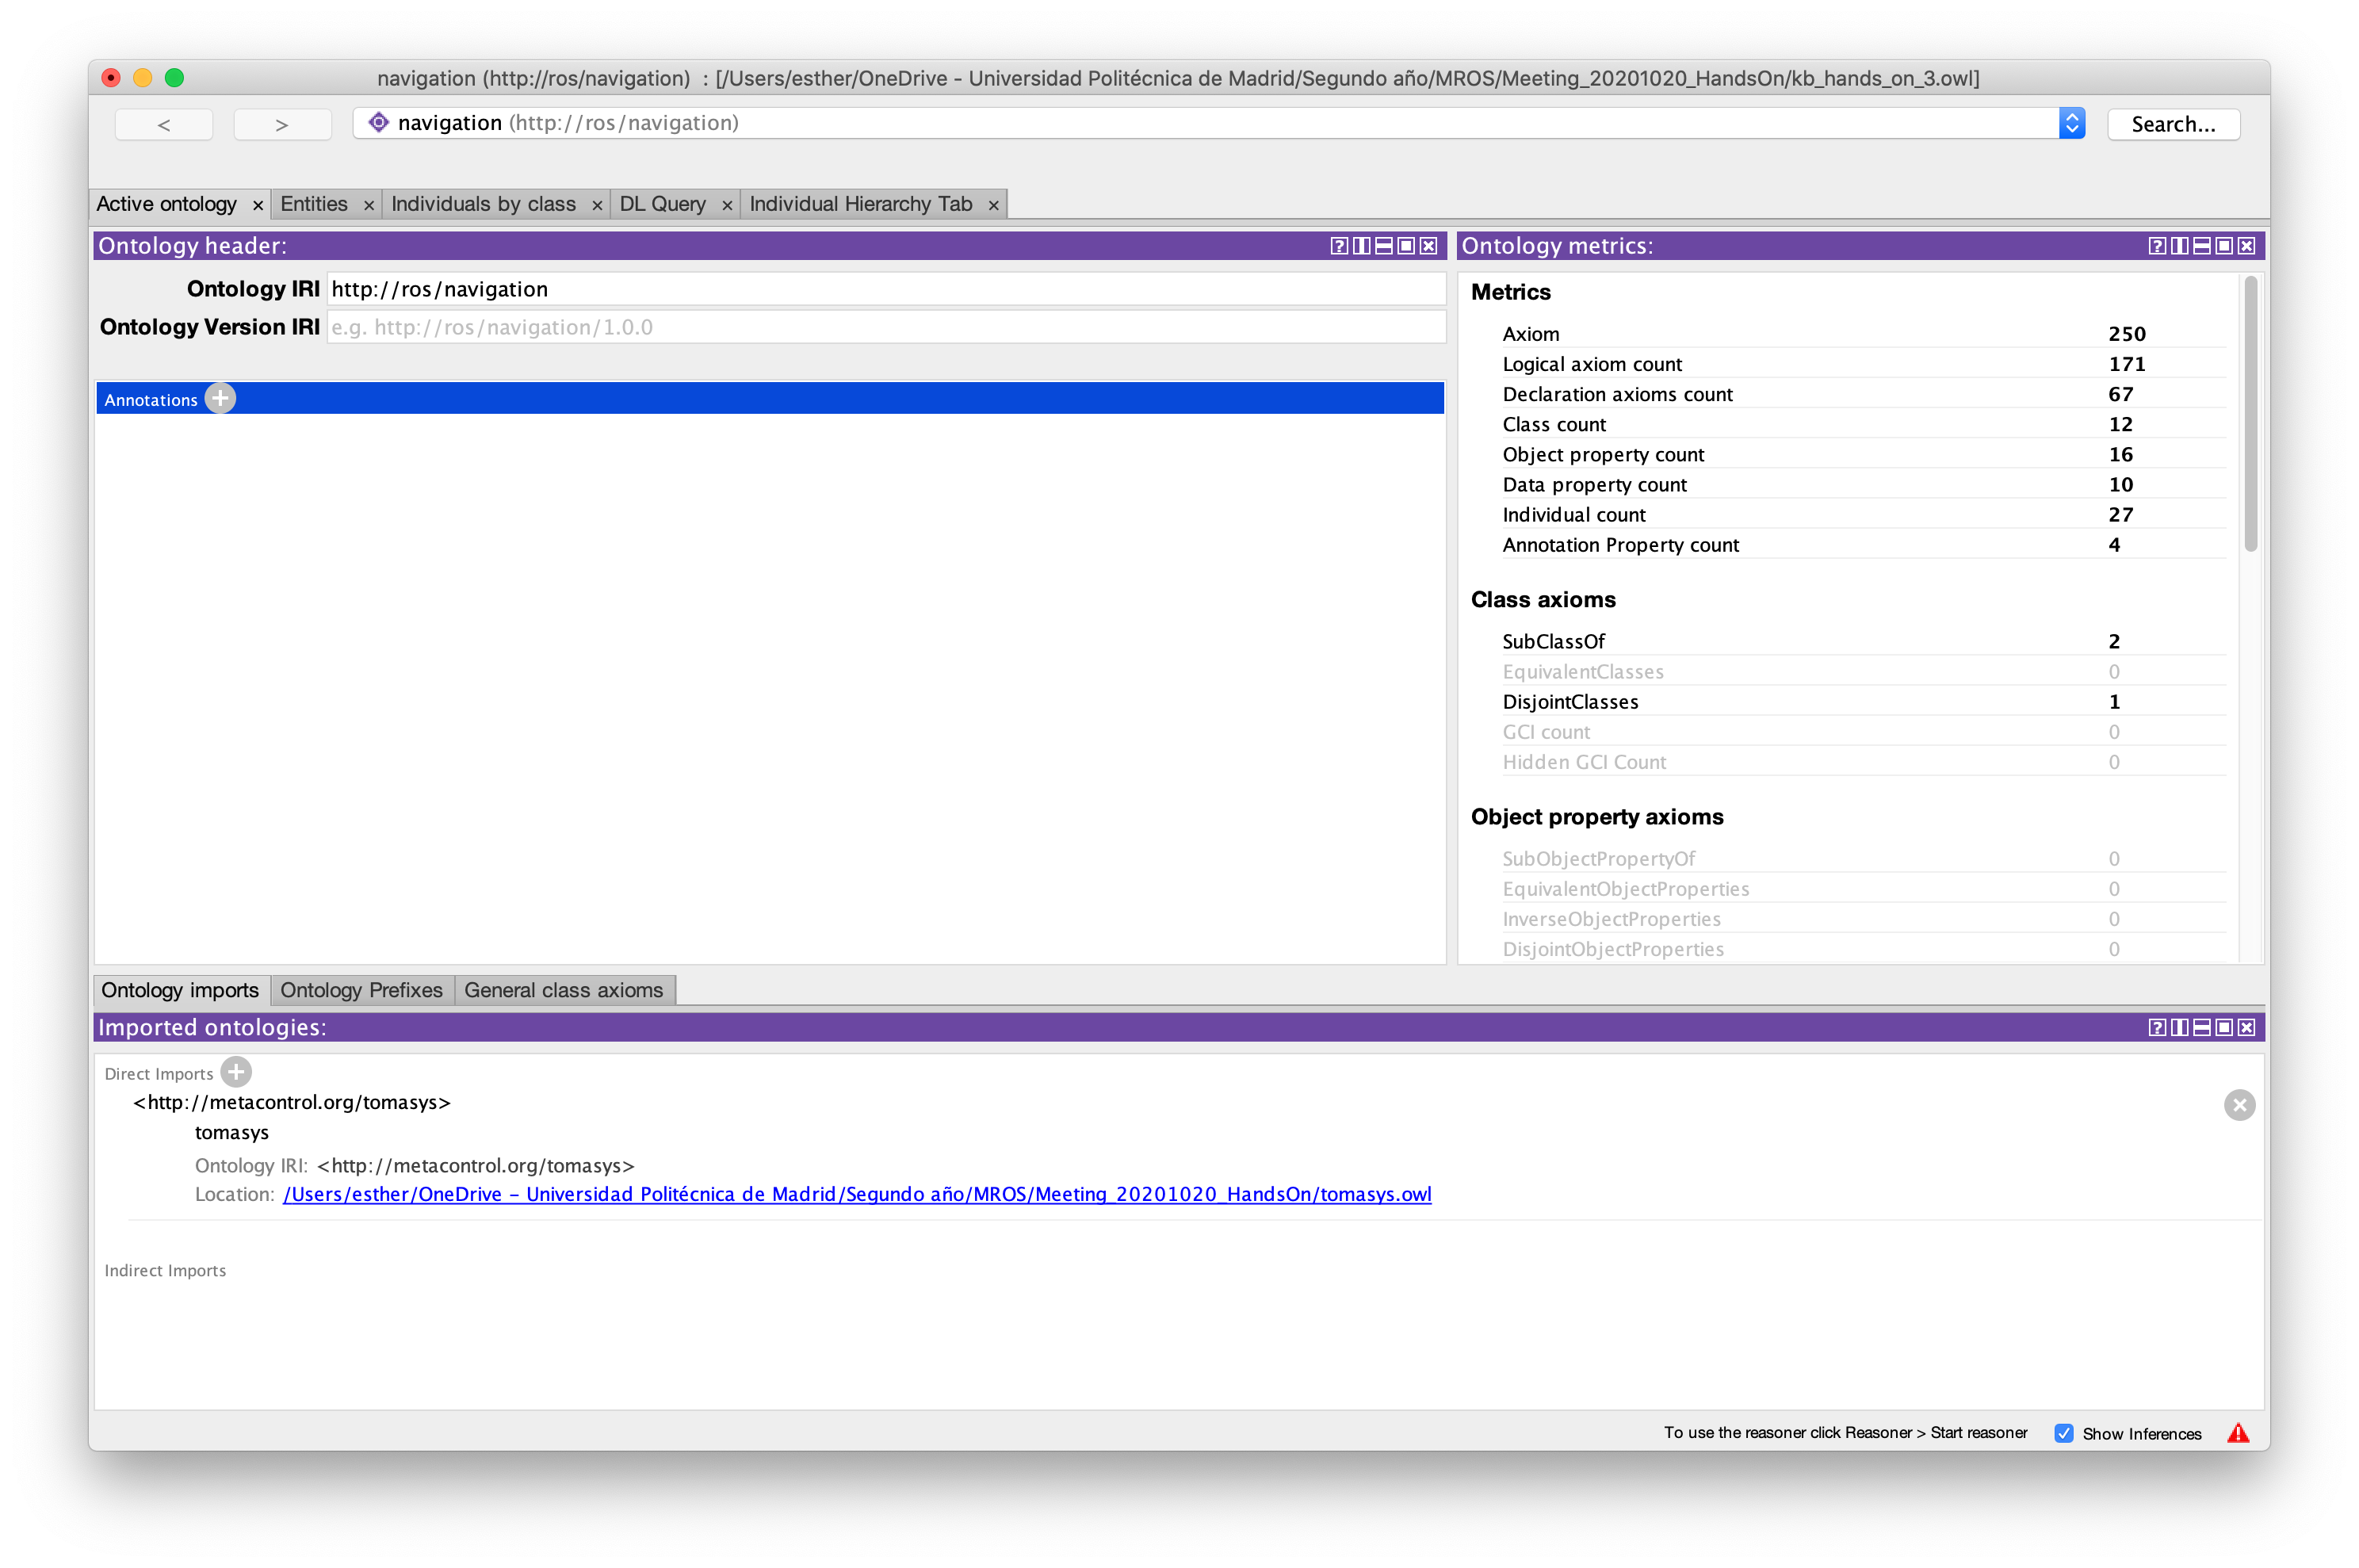Open the active ontology selector dropdown

(2071, 123)
